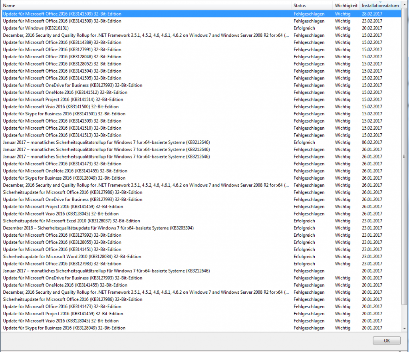Select Update für Windows (KB3210131) row
This screenshot has width=409, height=352.
[x=201, y=28]
